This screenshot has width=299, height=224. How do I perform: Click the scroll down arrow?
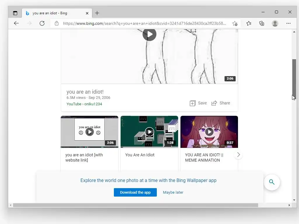tap(294, 200)
